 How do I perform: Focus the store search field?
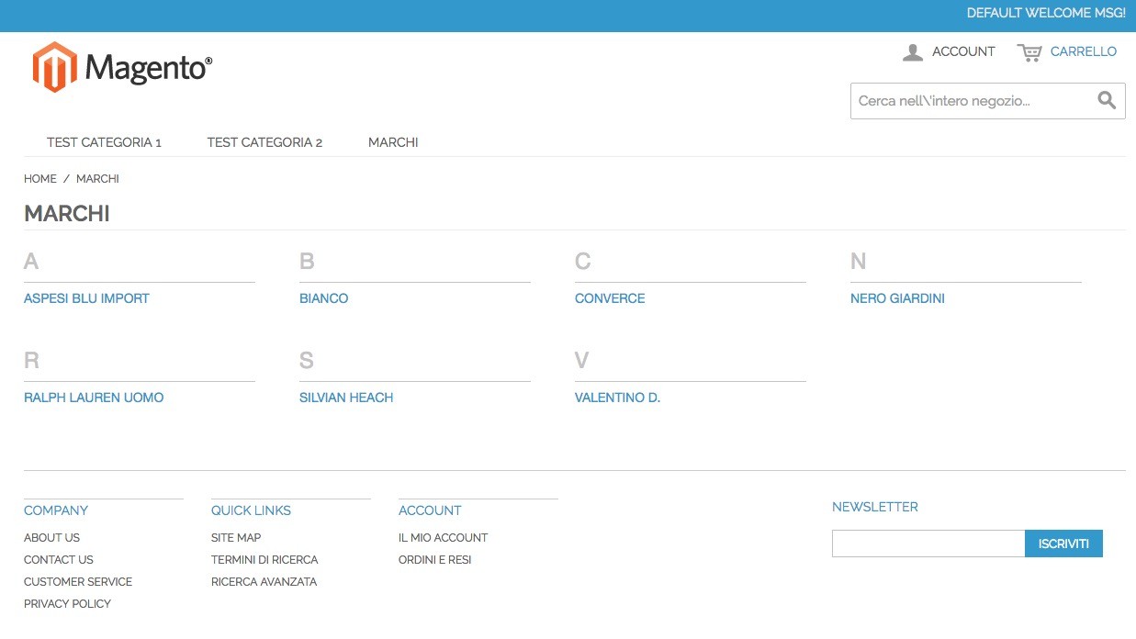point(973,101)
